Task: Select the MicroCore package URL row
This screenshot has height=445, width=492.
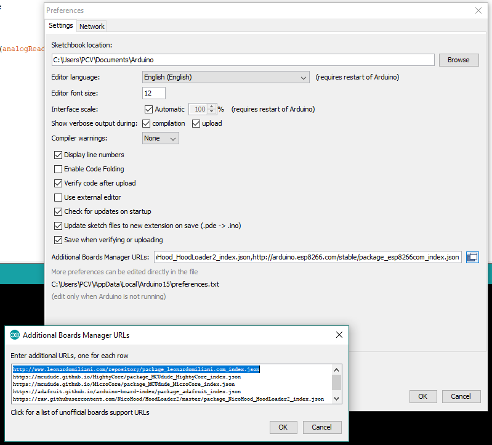Action: 124,385
